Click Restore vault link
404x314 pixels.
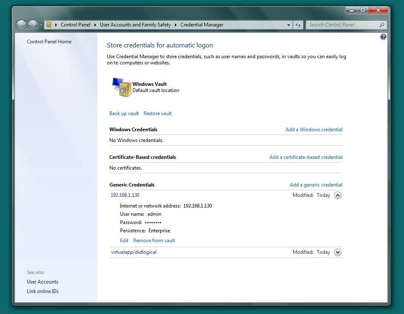[x=157, y=113]
